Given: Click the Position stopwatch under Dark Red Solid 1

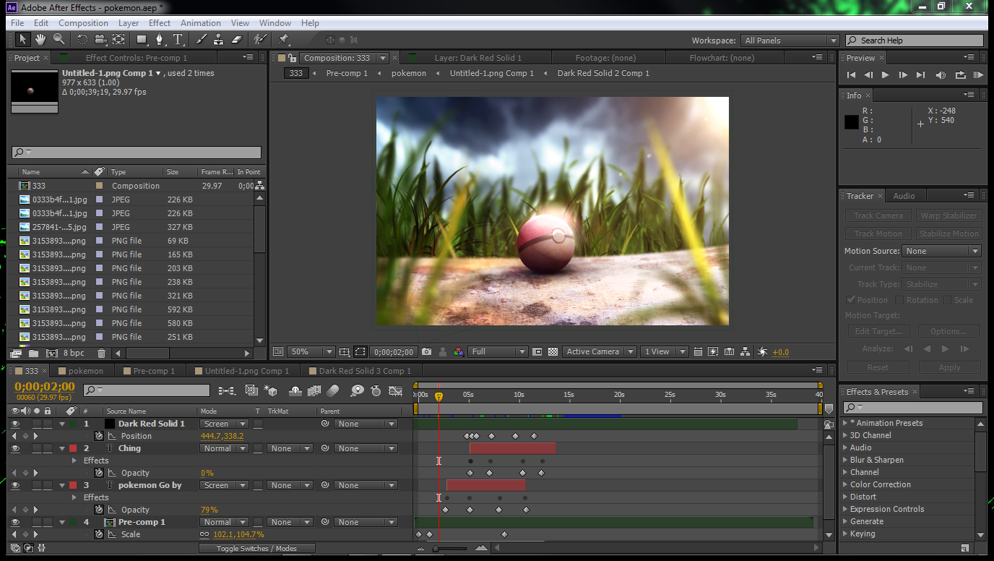Looking at the screenshot, I should pos(99,436).
